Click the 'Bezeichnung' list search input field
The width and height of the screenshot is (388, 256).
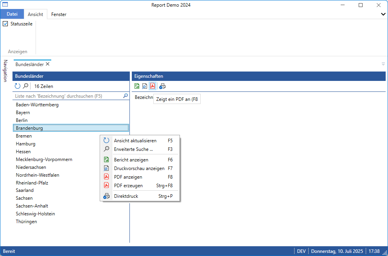tap(68, 96)
